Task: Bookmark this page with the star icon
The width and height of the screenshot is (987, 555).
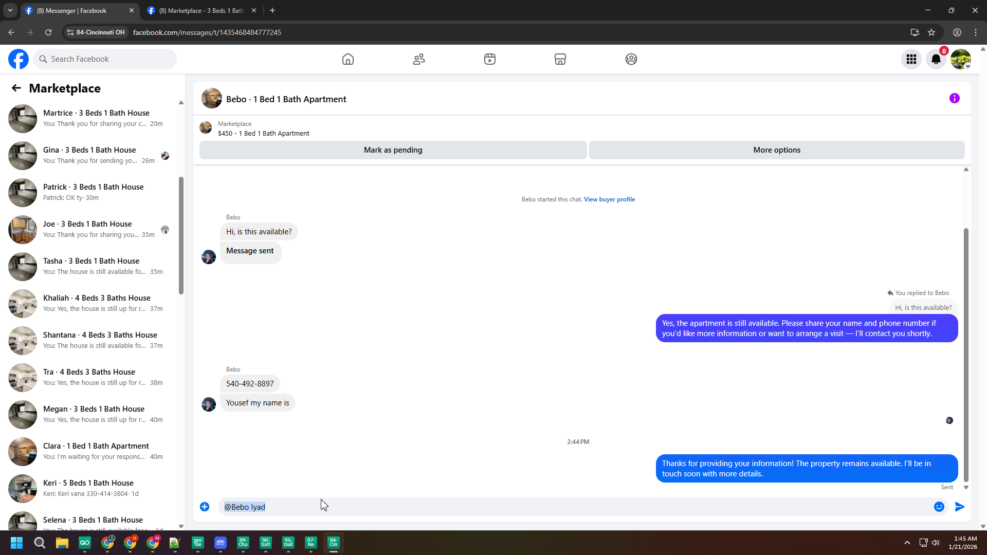Action: 931,32
